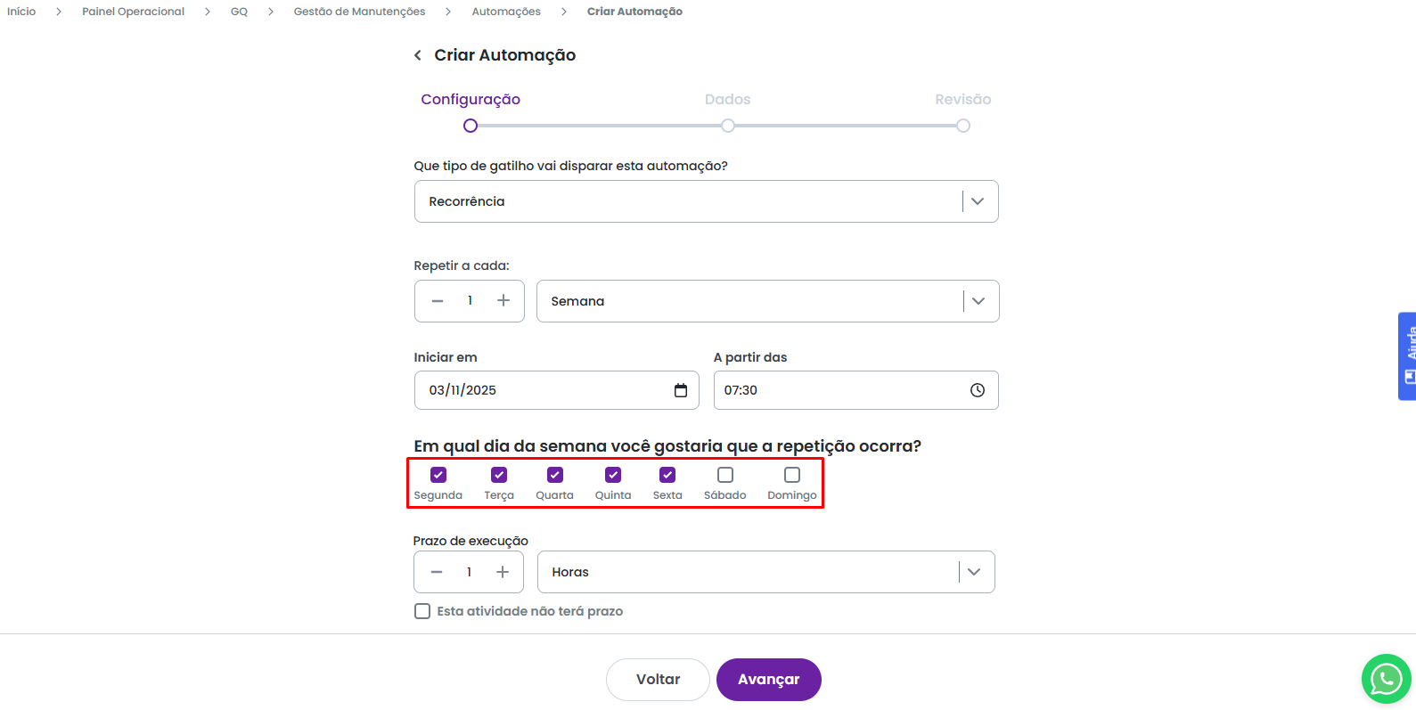
Task: Open the clock time picker icon
Action: click(x=978, y=390)
